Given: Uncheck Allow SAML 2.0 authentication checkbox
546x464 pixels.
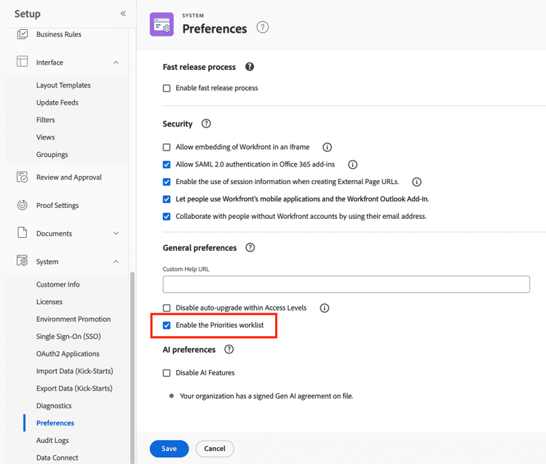Looking at the screenshot, I should pos(167,164).
